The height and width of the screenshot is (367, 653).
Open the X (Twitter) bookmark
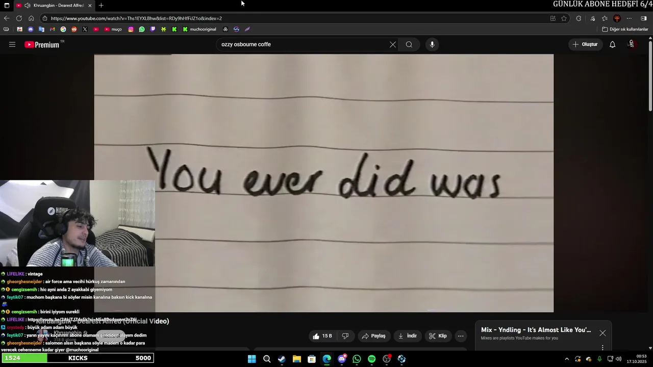(85, 30)
